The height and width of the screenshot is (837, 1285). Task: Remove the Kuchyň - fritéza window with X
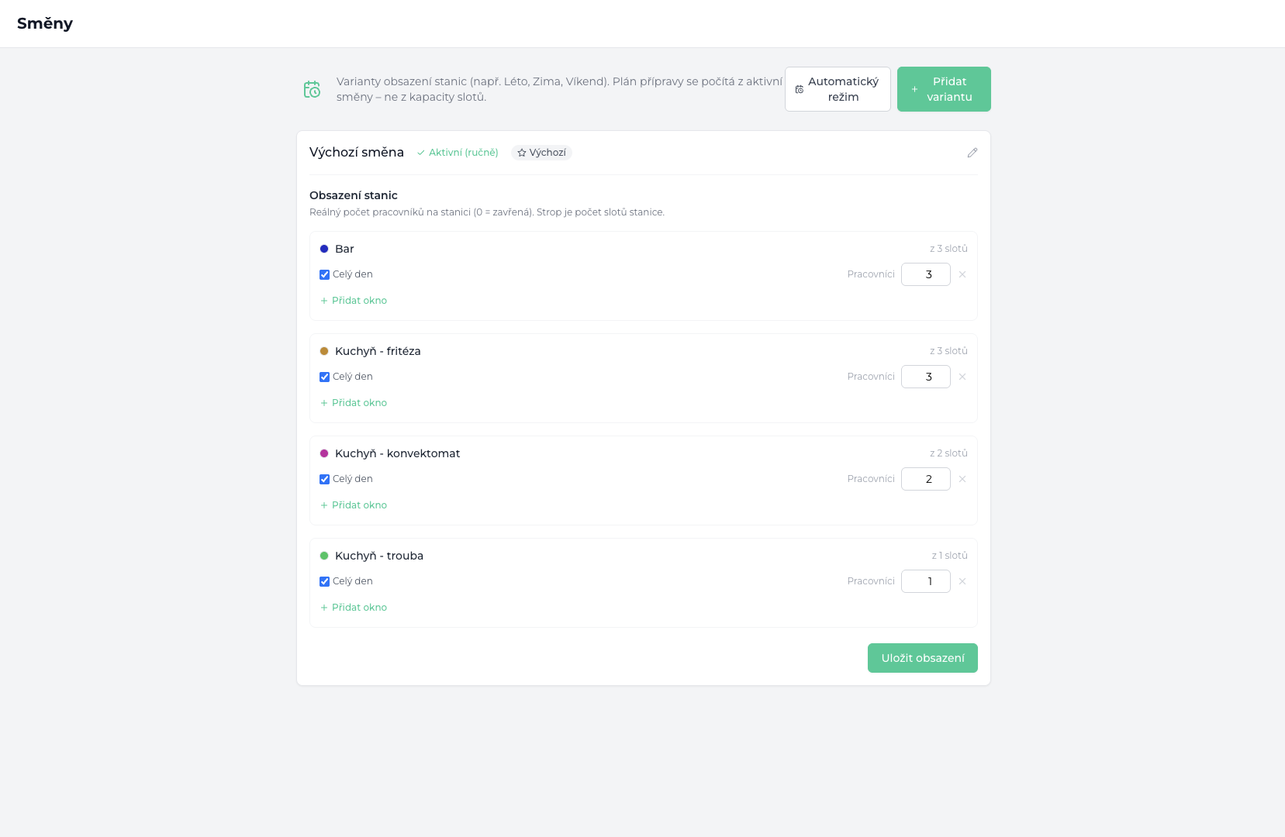point(962,377)
